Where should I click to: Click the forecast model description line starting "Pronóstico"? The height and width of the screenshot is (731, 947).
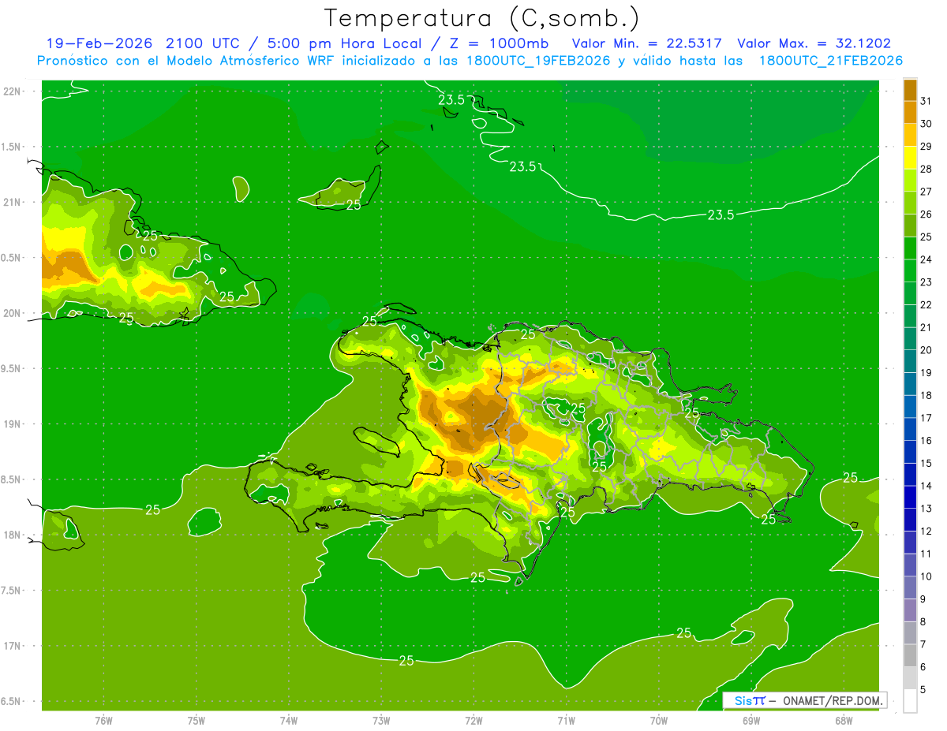tap(470, 61)
